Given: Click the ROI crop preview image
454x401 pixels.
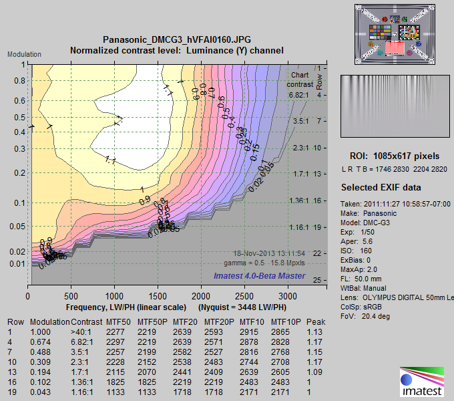Looking at the screenshot, I should (x=395, y=106).
